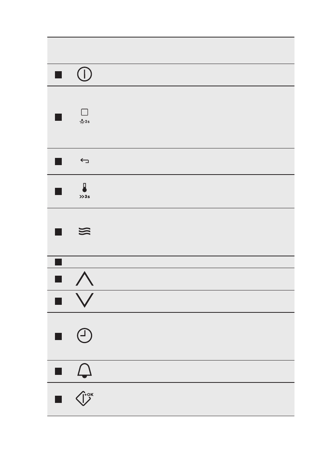Screen dimensions: 318x451
Task: Click the black square beside the thermometer icon
Action: [58, 191]
